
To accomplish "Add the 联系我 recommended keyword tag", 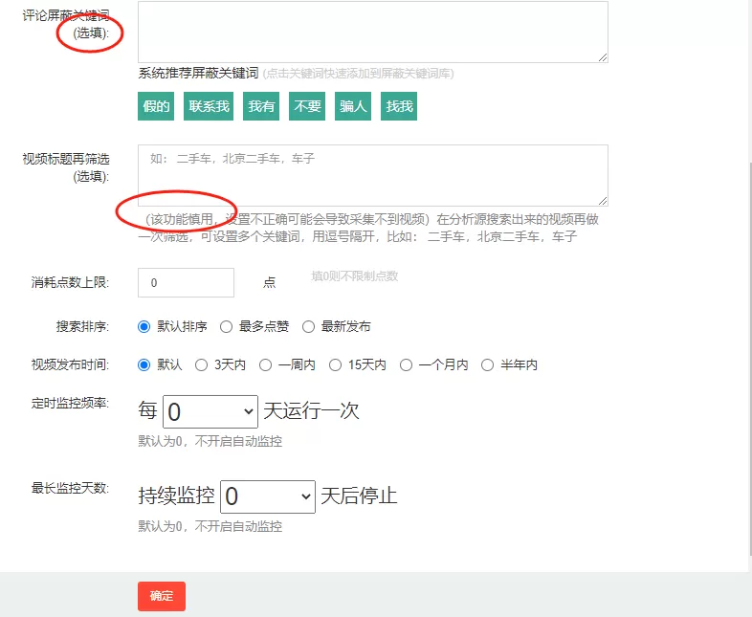I will click(209, 106).
